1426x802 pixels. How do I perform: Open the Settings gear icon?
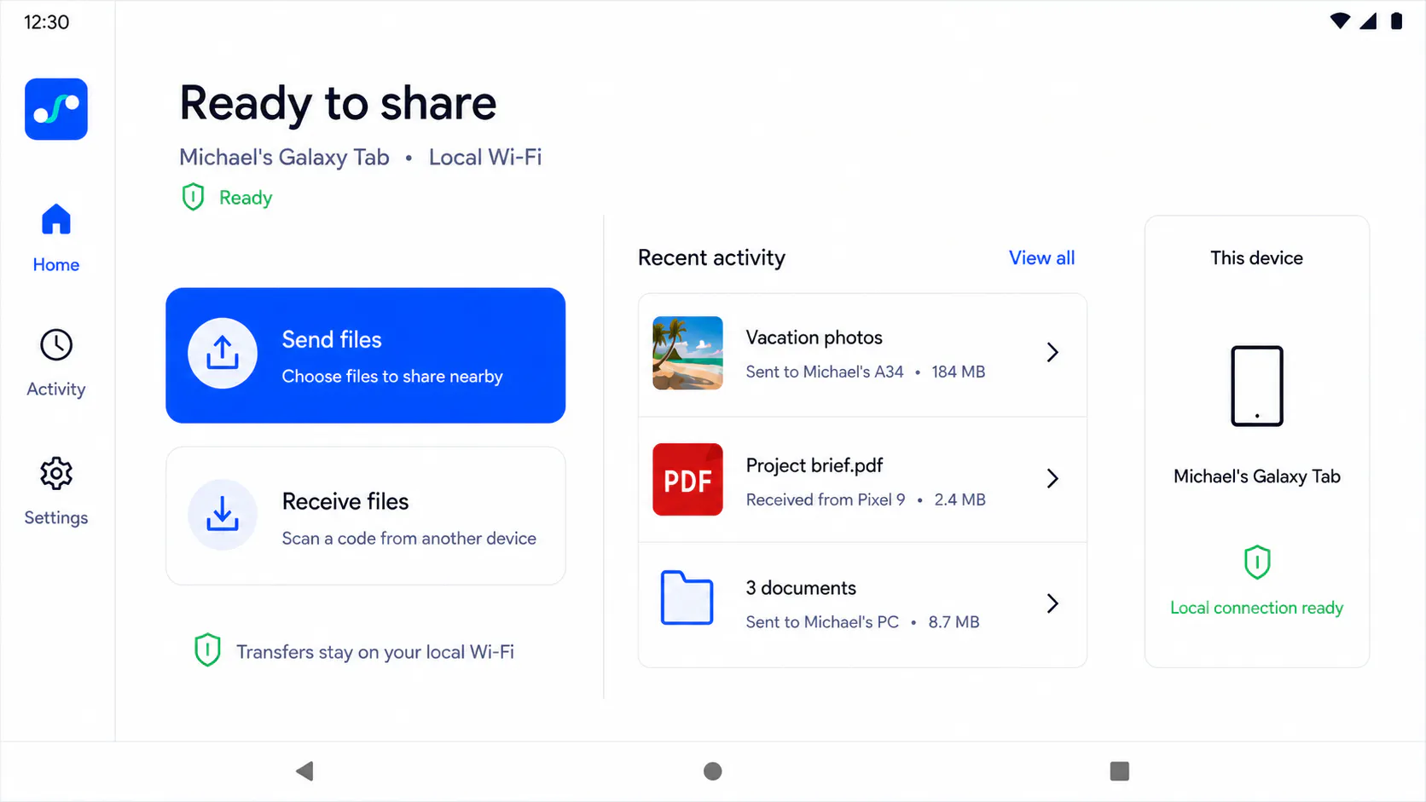[x=56, y=473]
